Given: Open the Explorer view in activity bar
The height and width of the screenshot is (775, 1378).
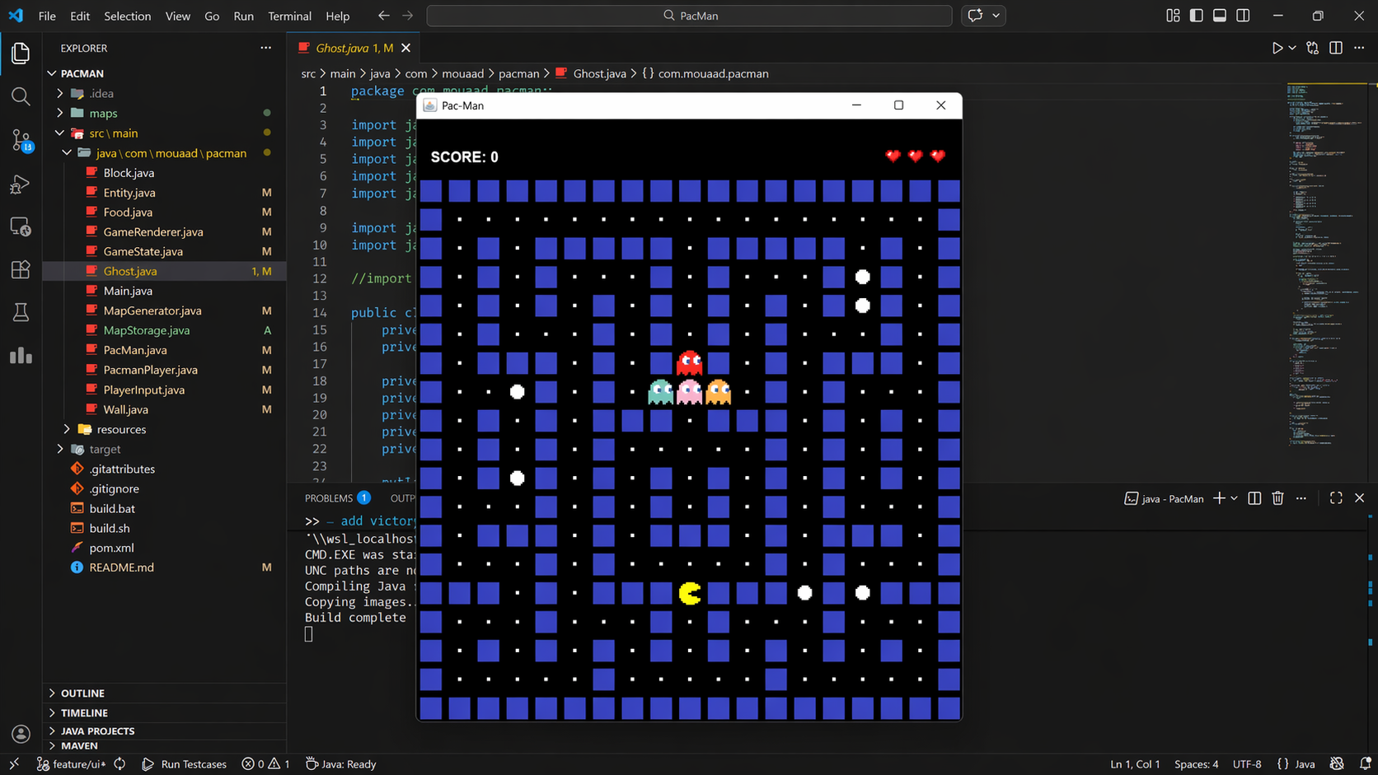Looking at the screenshot, I should [21, 54].
